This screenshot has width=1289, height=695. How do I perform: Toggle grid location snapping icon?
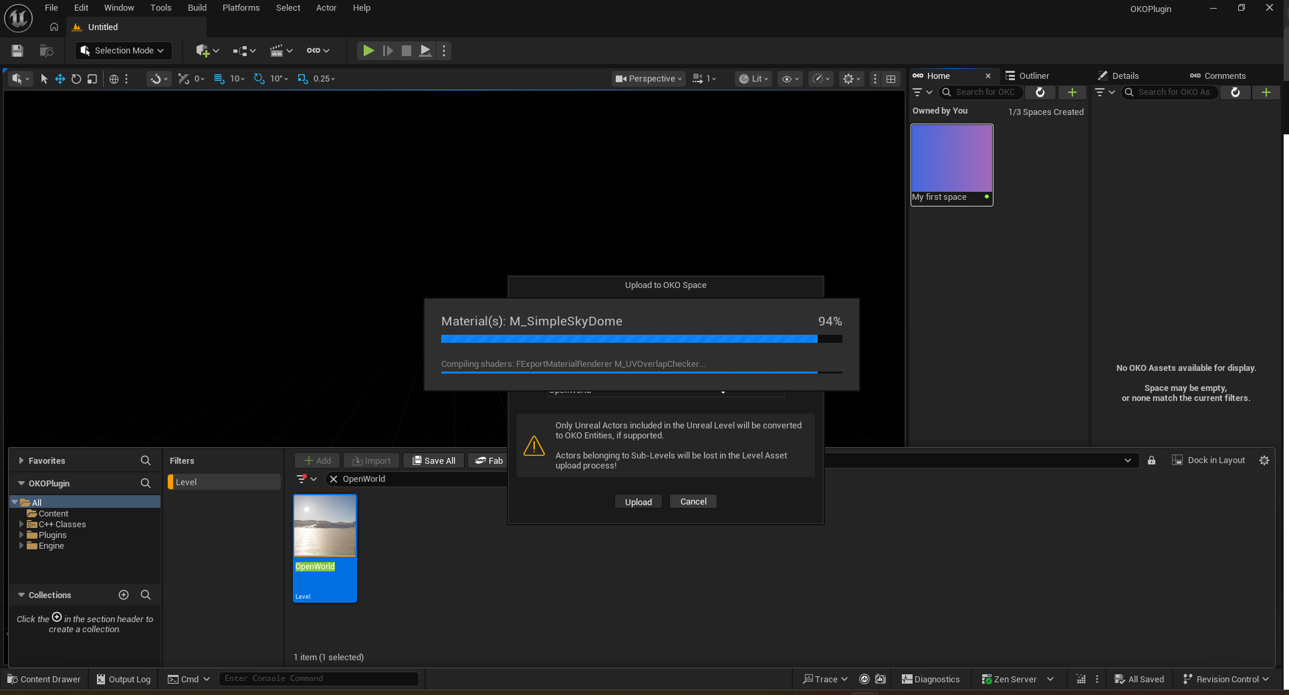tap(219, 79)
